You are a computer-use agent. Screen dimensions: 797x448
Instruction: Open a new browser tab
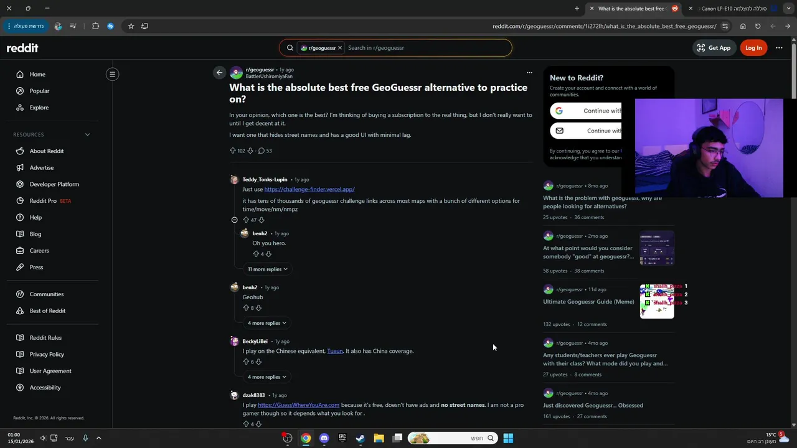coord(577,9)
